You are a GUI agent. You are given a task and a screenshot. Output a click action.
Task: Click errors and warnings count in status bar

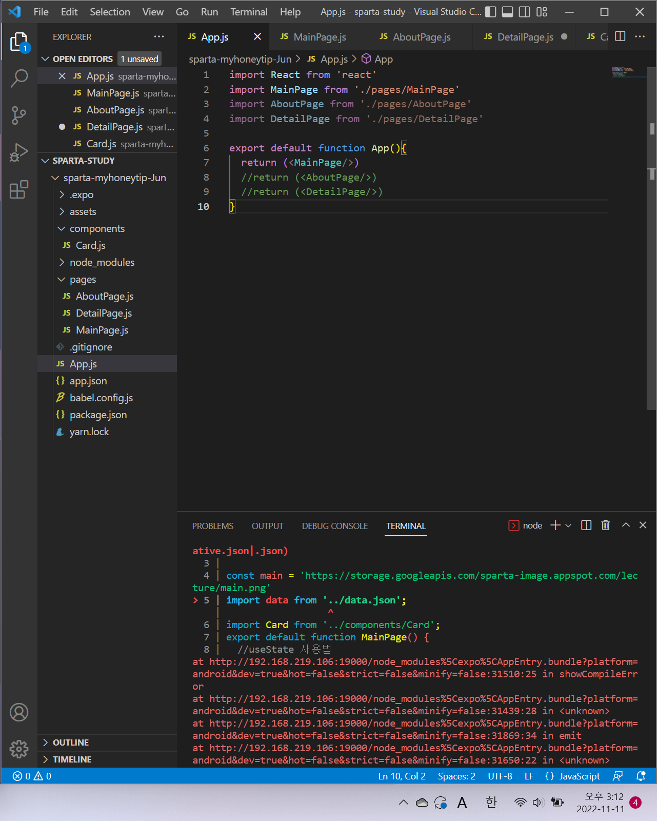[32, 776]
